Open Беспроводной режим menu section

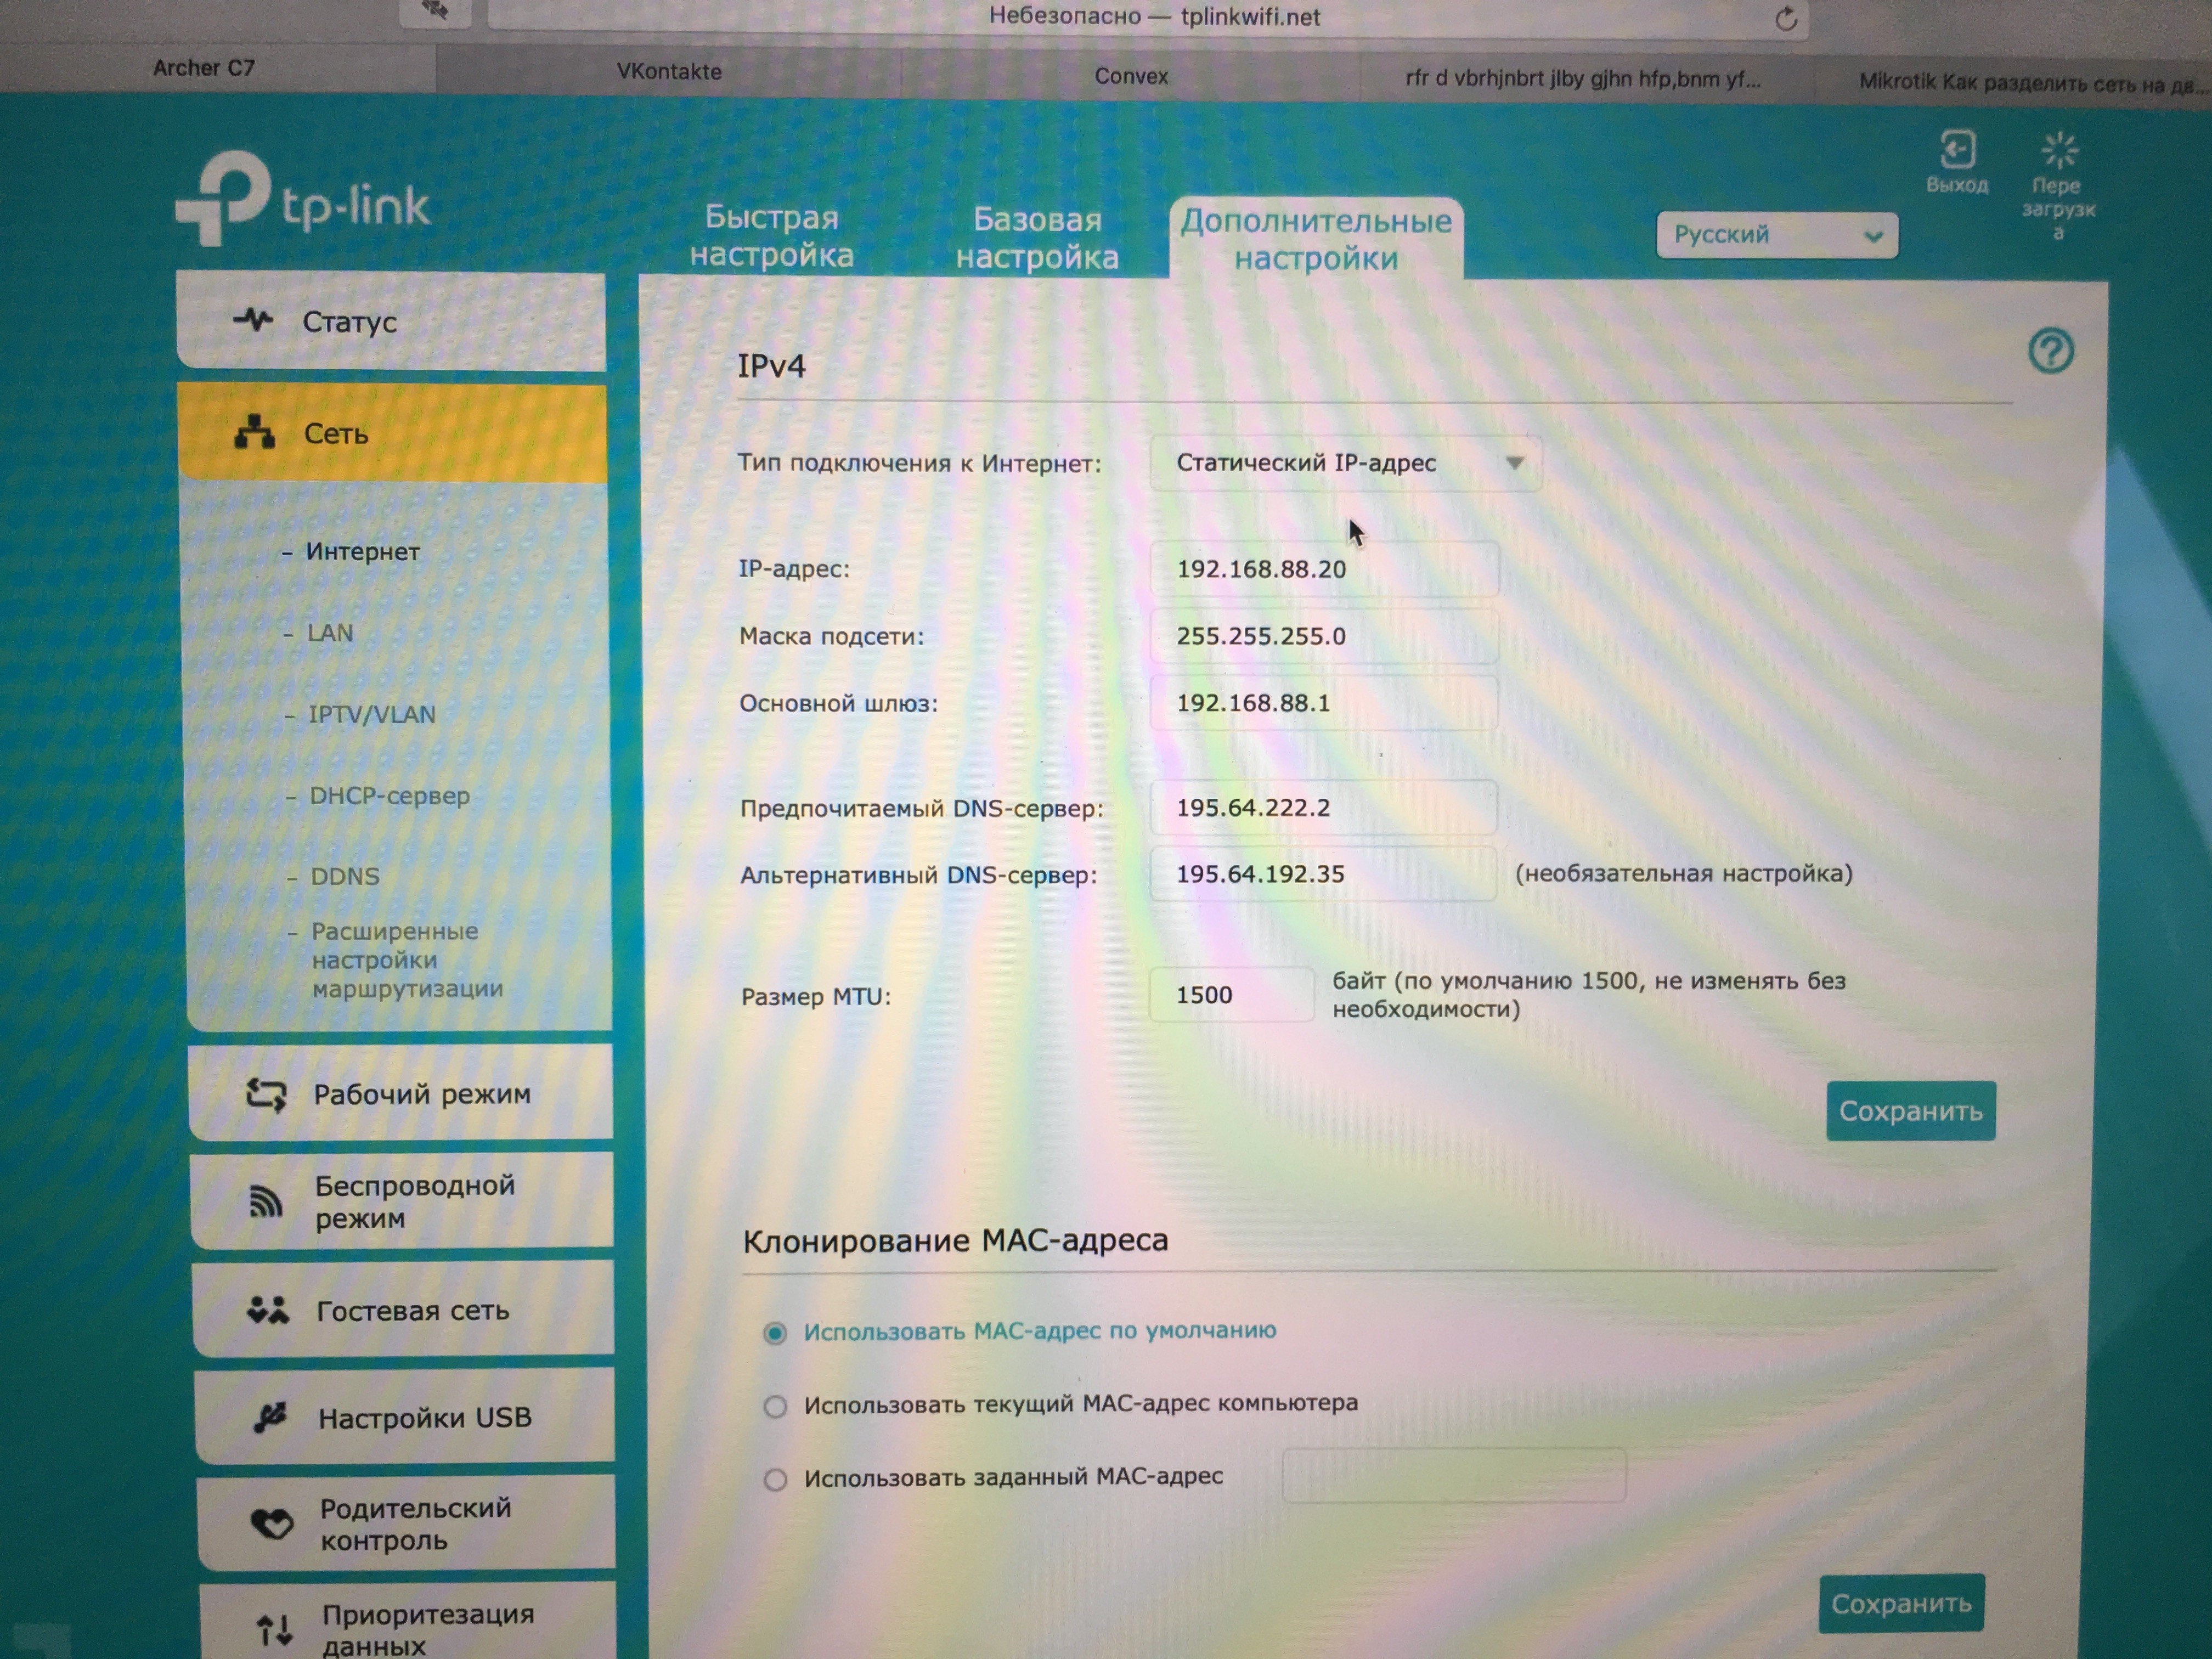coord(401,1200)
